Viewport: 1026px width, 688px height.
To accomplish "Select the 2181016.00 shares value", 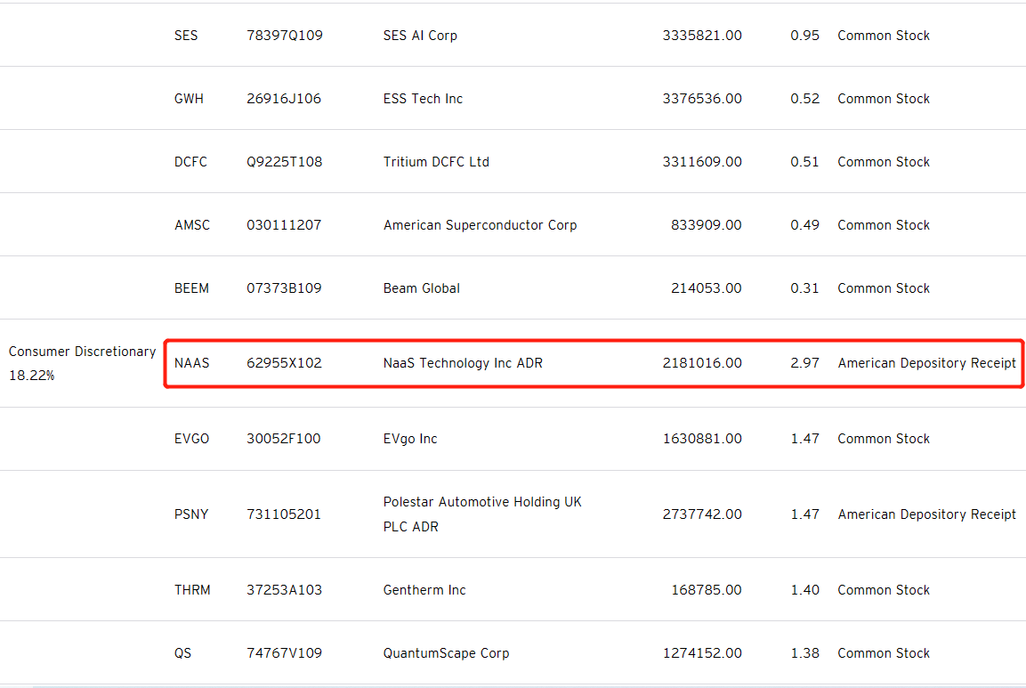I will pos(702,363).
